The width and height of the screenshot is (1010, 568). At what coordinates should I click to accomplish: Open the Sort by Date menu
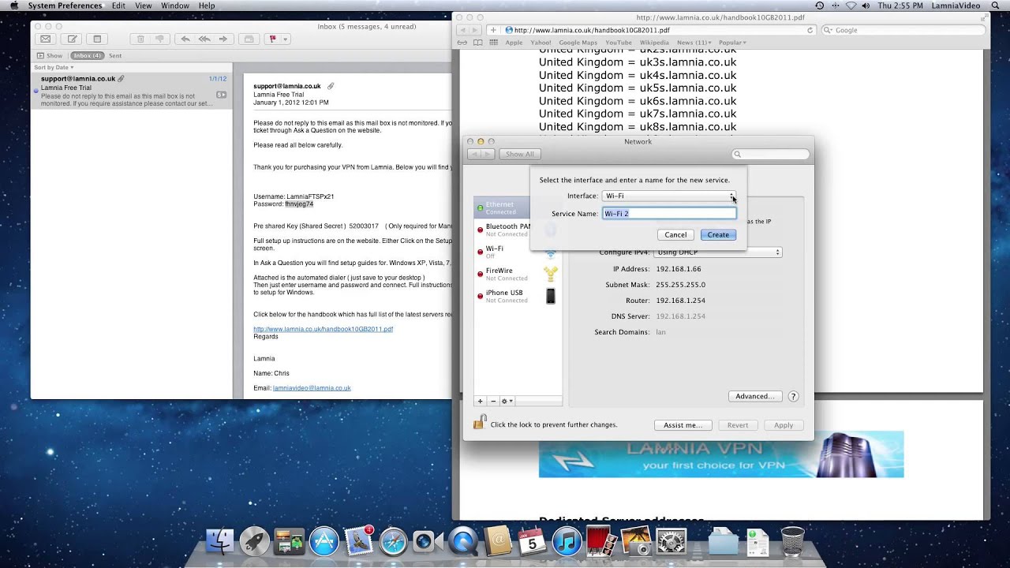(x=53, y=68)
